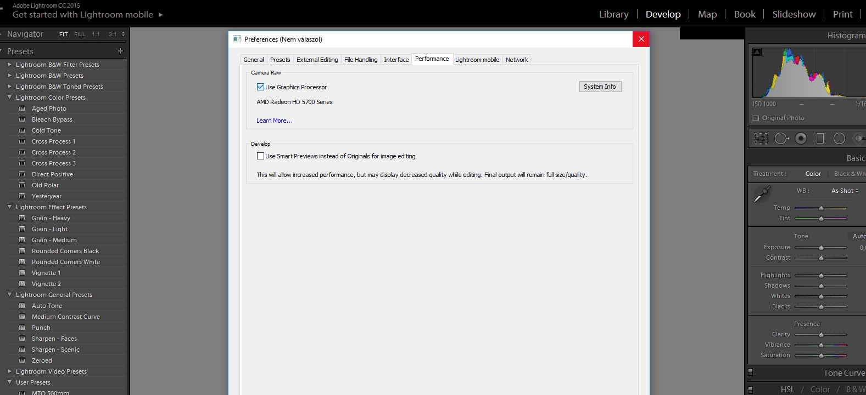The width and height of the screenshot is (866, 395).
Task: Click the Punch preset icon
Action: (22, 328)
